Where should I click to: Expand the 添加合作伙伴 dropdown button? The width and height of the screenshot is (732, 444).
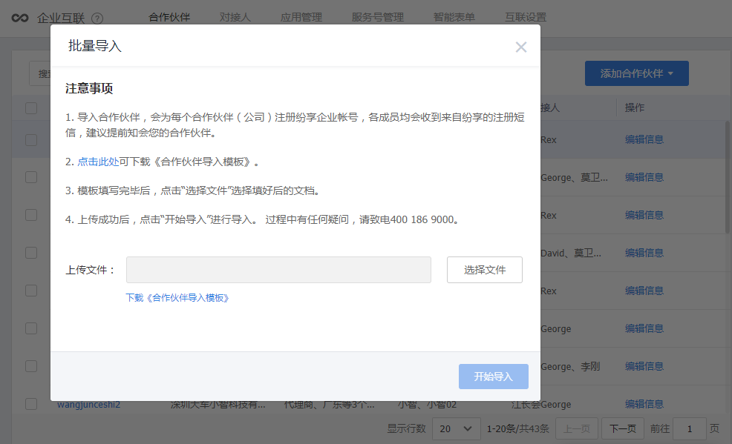pyautogui.click(x=637, y=73)
